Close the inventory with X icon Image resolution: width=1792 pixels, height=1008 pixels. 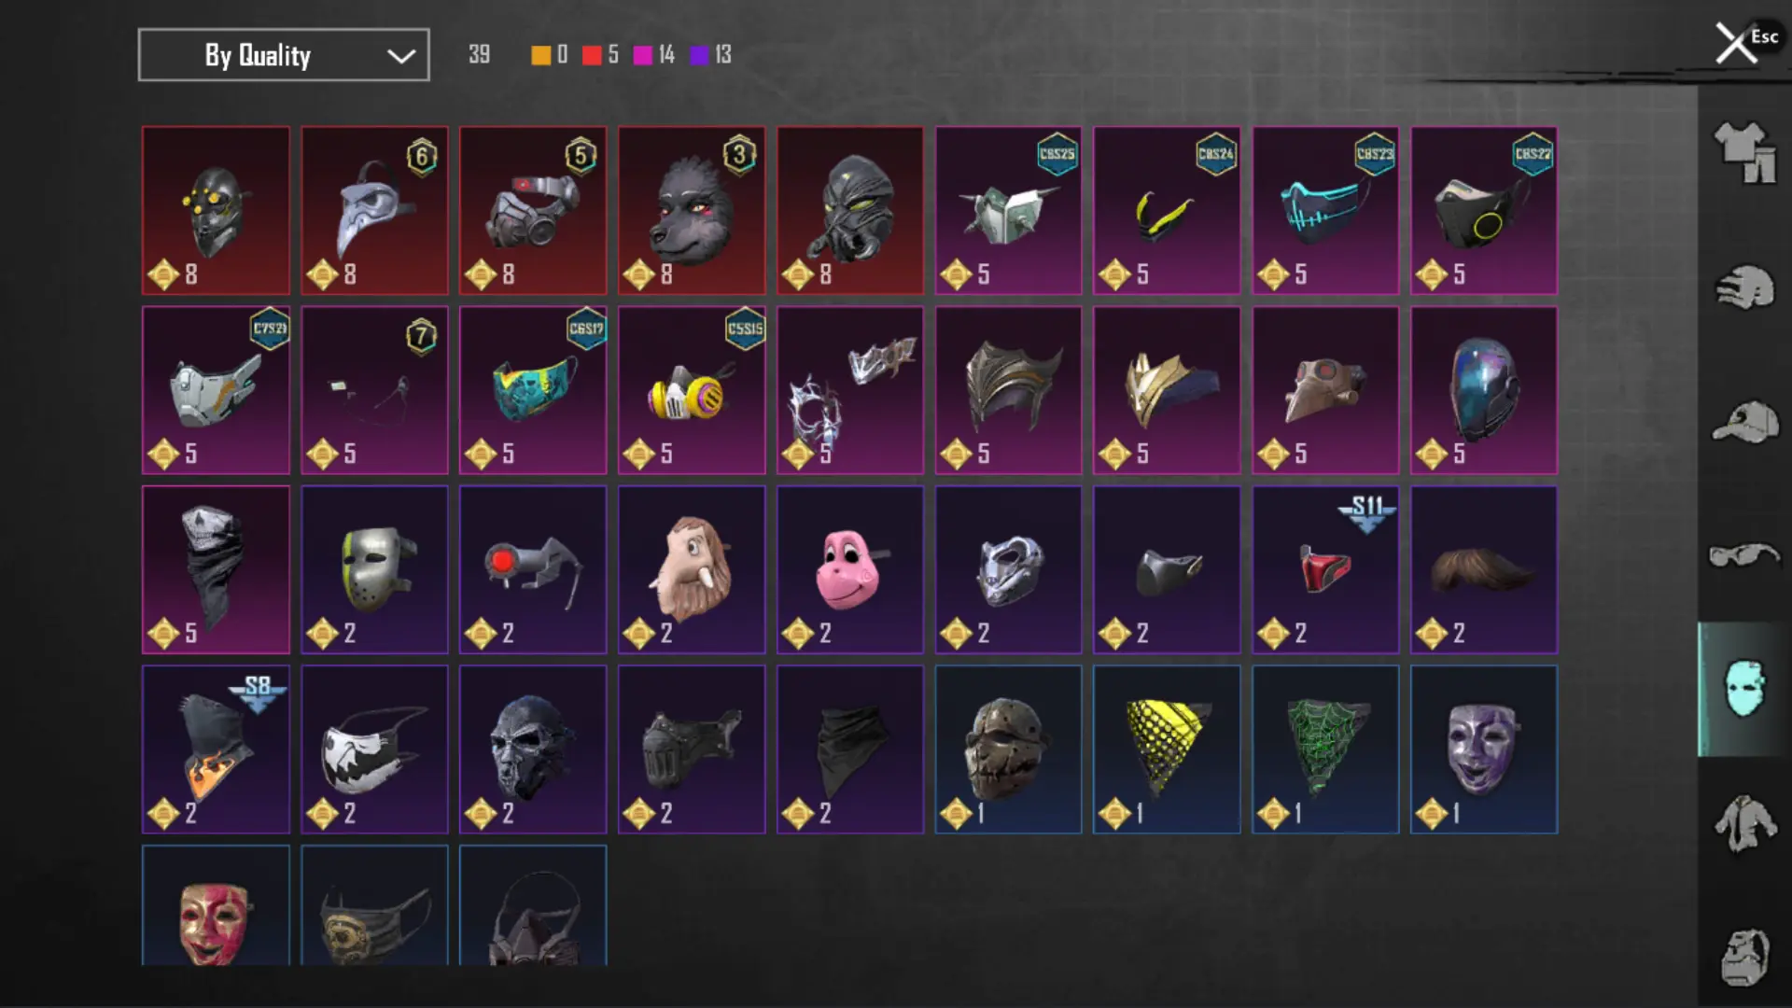1736,43
